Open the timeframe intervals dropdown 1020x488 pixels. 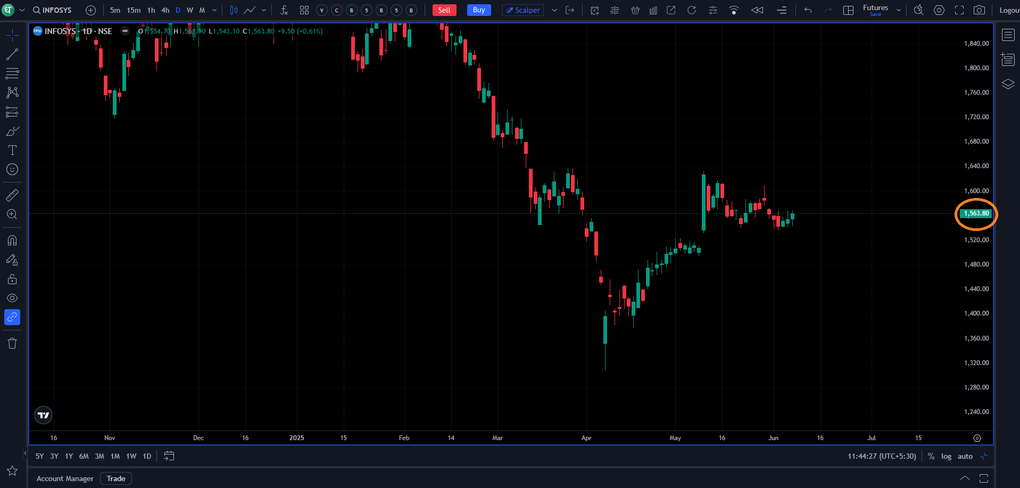pyautogui.click(x=214, y=10)
